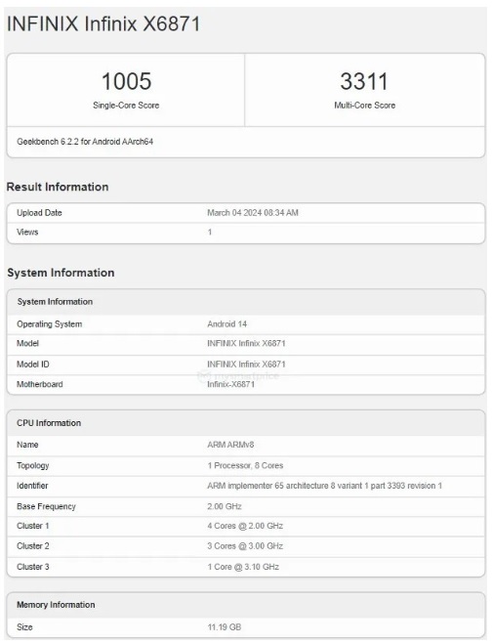
Task: Click the CPU Information table header
Action: 246,423
